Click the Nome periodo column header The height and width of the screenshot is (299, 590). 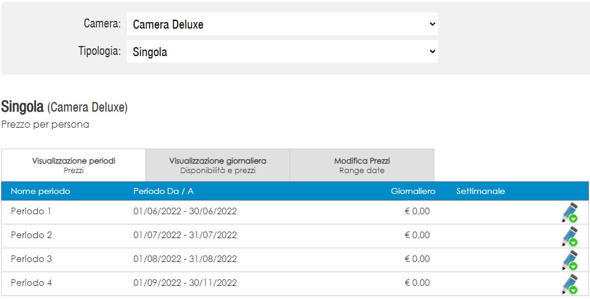(x=40, y=192)
